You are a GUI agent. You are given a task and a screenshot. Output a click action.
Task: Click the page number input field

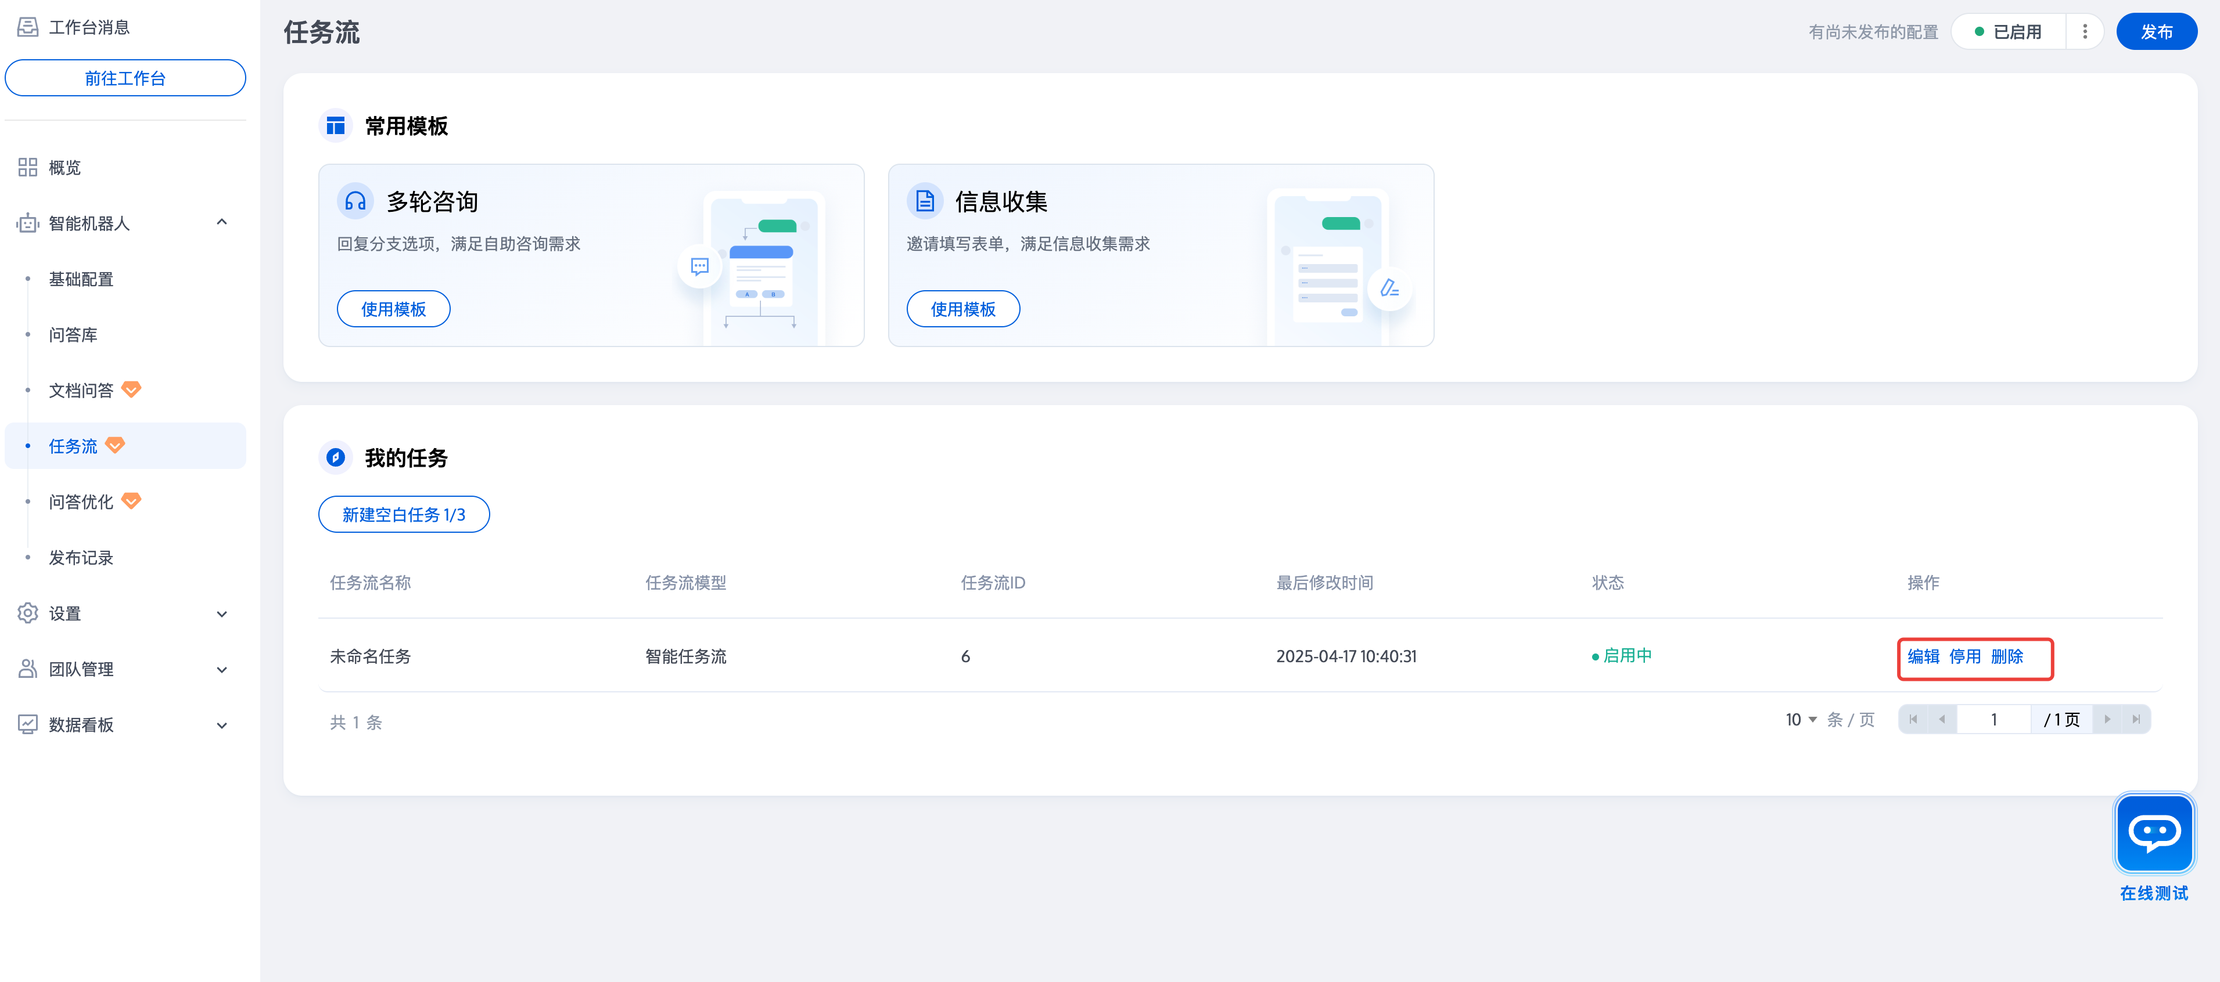tap(1993, 719)
